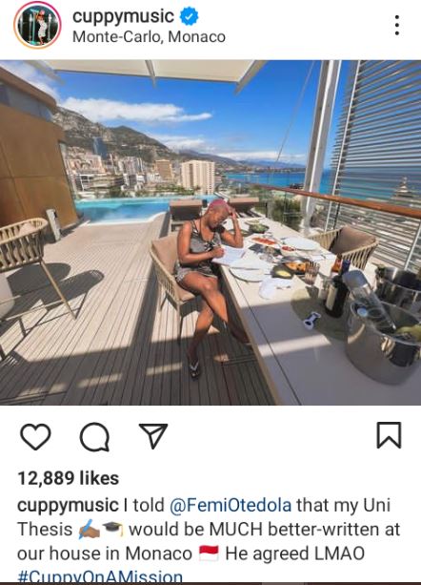
Task: Tap the writing hand emoji in the caption
Action: pos(89,530)
